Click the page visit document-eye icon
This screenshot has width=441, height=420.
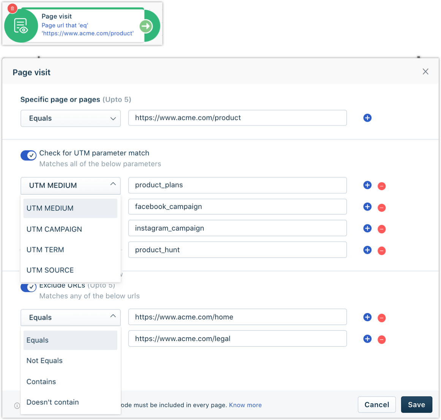click(x=21, y=26)
